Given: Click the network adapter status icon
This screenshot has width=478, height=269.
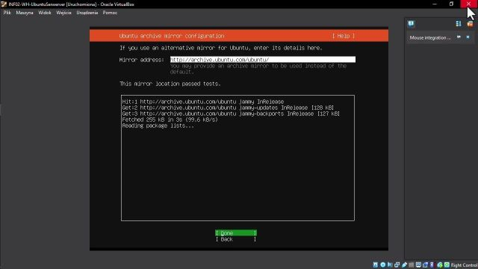Looking at the screenshot, I should click(397, 265).
